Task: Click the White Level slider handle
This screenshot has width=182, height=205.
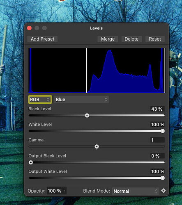Action: (x=163, y=131)
